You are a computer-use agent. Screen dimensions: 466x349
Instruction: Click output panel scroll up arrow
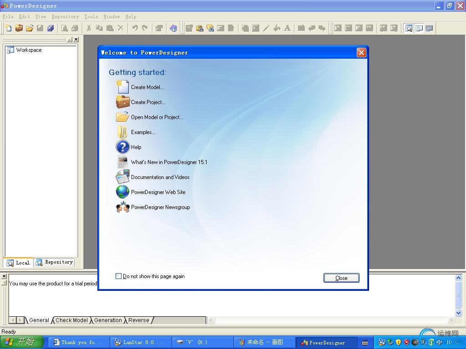458,278
